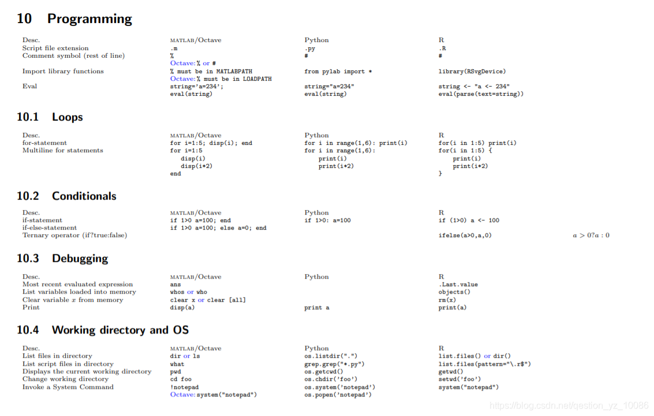Click 'disp(i*2)' in MATLAB loop
The width and height of the screenshot is (654, 416).
coord(196,166)
